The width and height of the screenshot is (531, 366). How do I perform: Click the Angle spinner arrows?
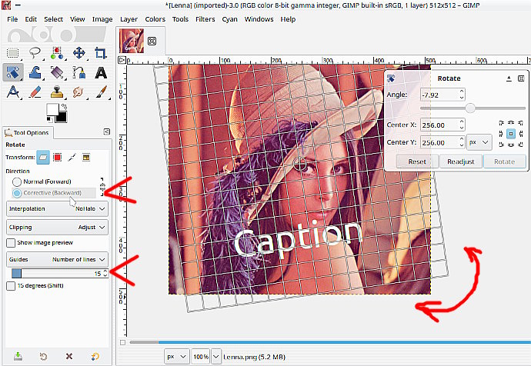[462, 95]
